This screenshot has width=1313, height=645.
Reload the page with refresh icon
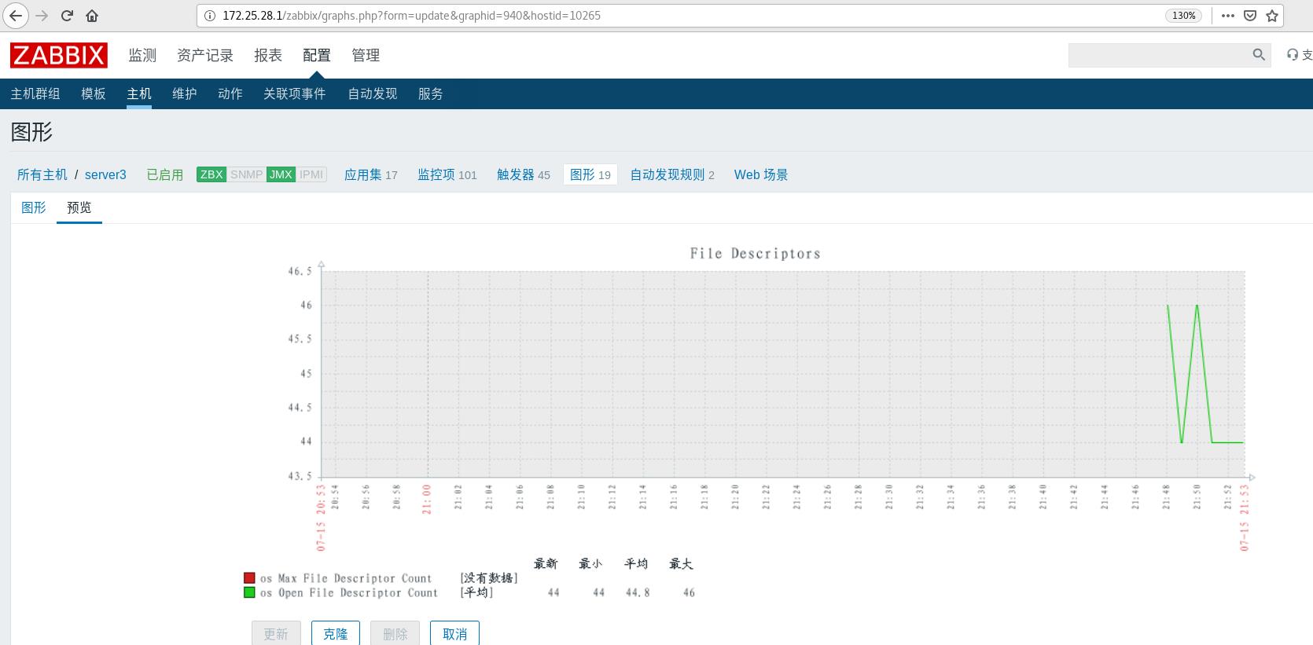67,16
